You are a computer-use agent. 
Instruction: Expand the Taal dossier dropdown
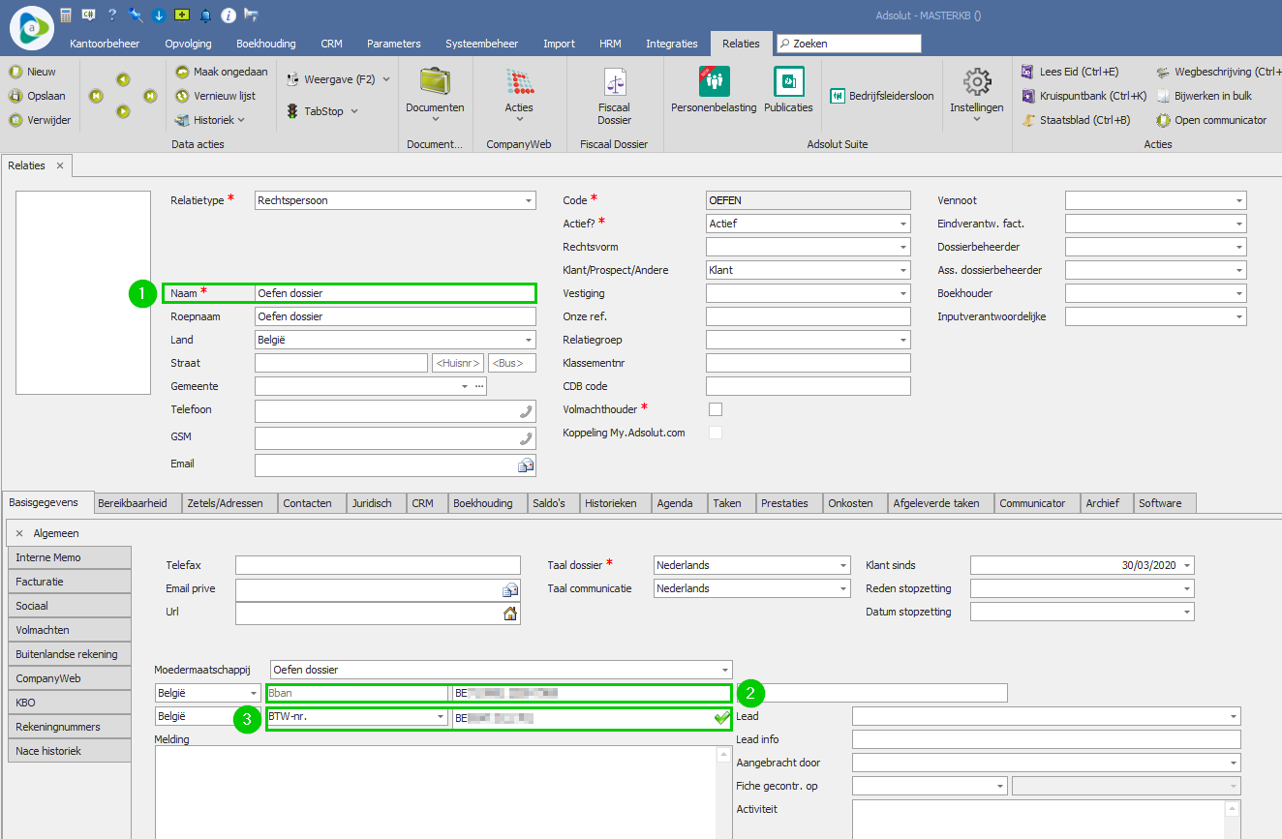pos(842,565)
